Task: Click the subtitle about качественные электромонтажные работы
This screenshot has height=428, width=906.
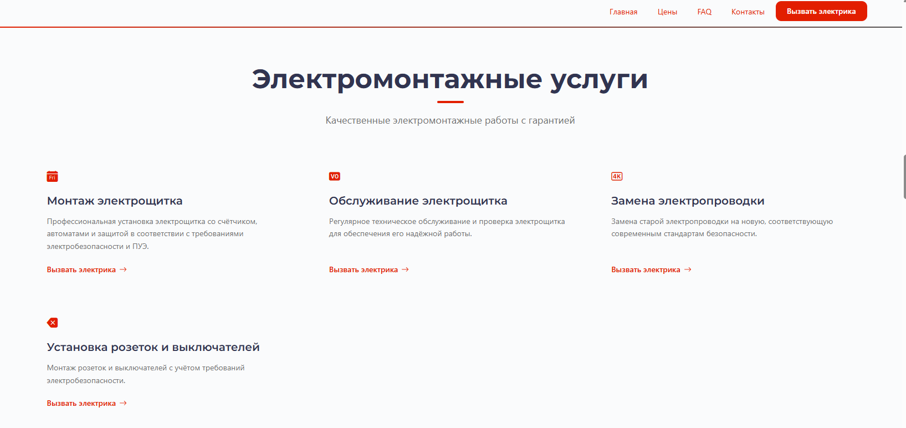Action: point(450,120)
